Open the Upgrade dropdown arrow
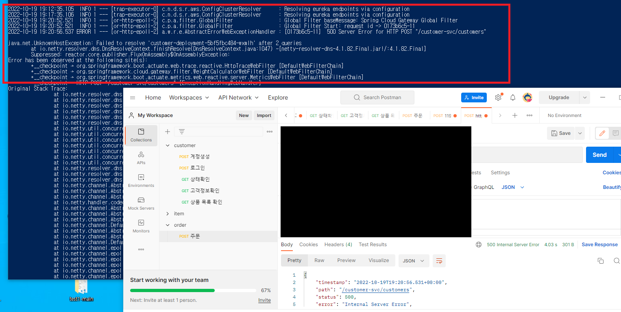The width and height of the screenshot is (621, 312). [x=584, y=97]
